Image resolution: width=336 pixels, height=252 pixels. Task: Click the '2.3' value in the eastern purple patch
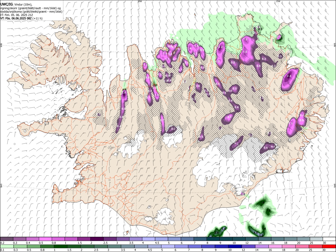point(289,76)
